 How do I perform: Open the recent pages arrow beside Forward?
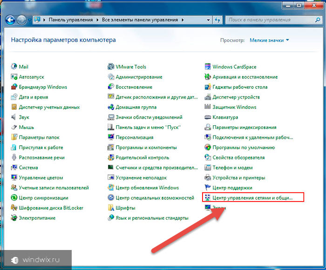click(x=29, y=20)
